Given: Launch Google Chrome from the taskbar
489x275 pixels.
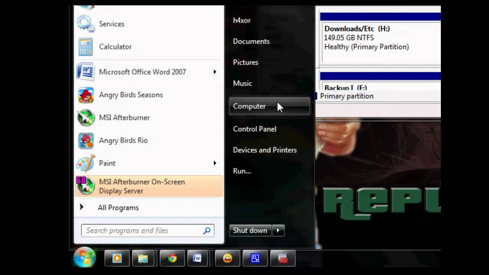Looking at the screenshot, I should (x=172, y=259).
